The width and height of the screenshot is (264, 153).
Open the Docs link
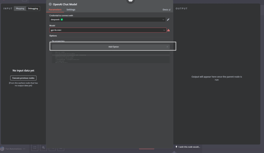165,10
